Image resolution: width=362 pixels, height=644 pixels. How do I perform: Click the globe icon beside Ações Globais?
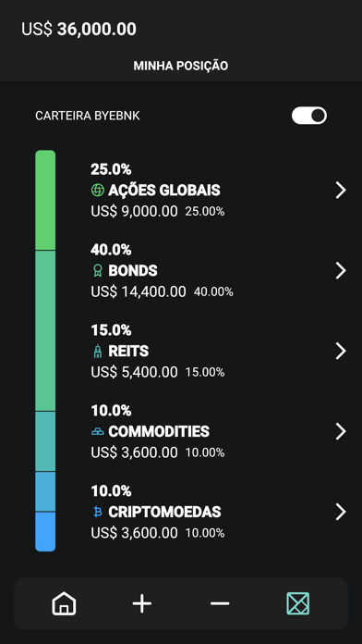(x=98, y=191)
